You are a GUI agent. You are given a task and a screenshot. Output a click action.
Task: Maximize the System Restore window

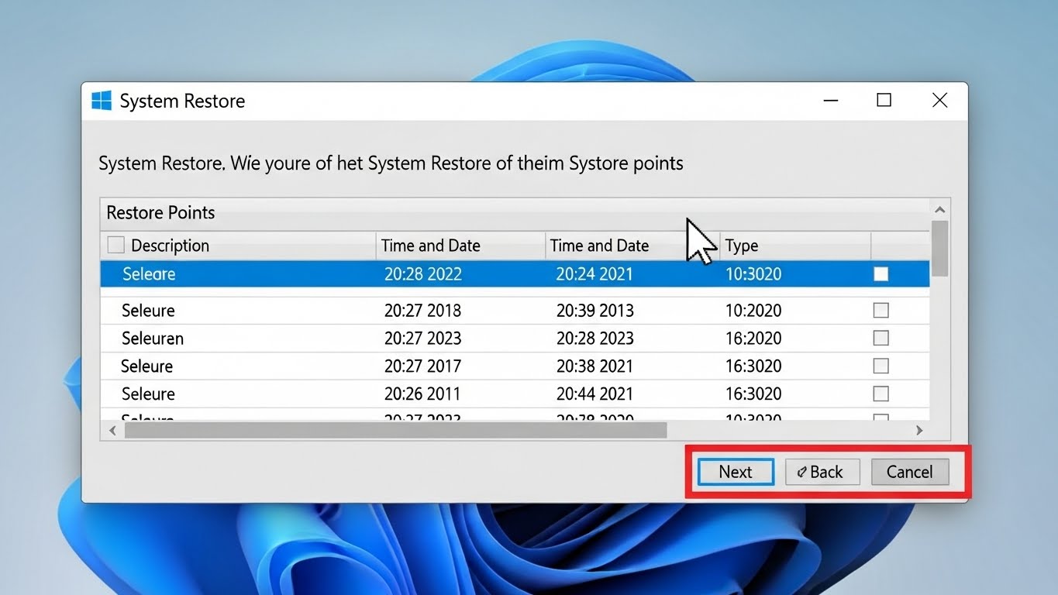[884, 101]
